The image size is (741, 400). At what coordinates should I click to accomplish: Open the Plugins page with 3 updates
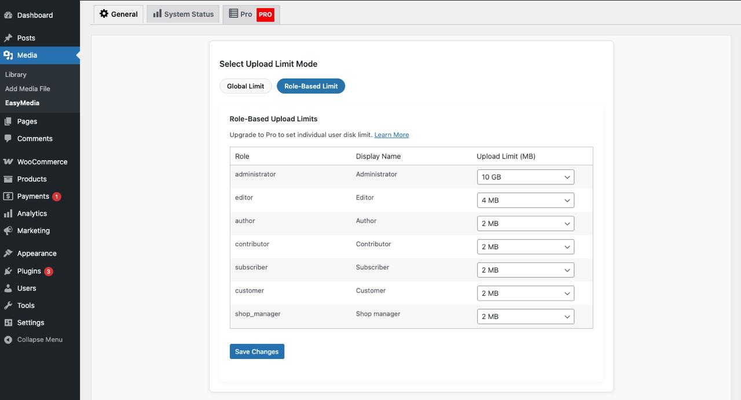(x=27, y=271)
